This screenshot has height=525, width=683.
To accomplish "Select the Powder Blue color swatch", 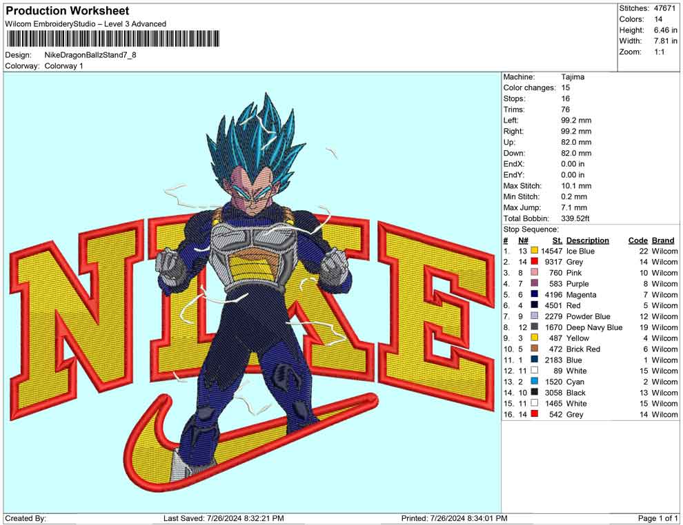I will tap(535, 316).
